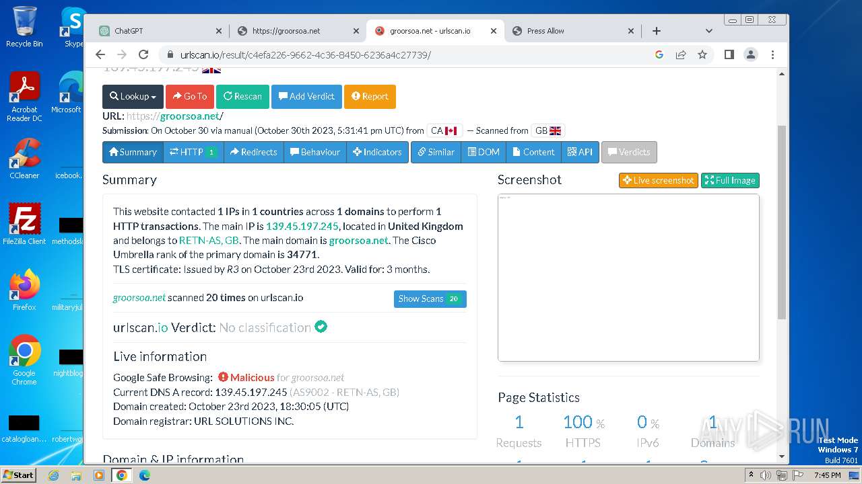Close the Press Allow browser tab
Screen dimensions: 862x484
pyautogui.click(x=631, y=31)
